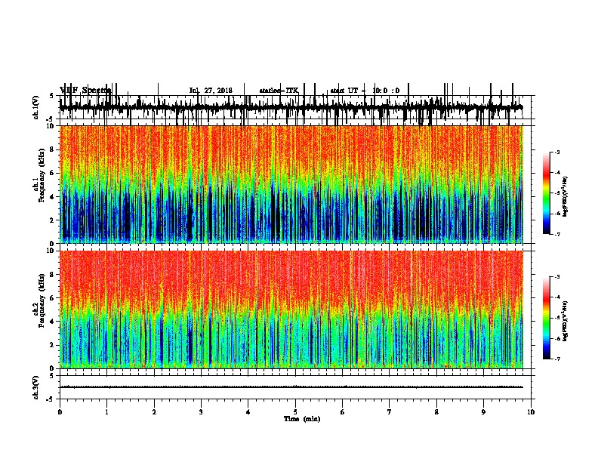Select the "start UT = 10: 0 : 0" text
The image size is (598, 462).
[x=365, y=91]
